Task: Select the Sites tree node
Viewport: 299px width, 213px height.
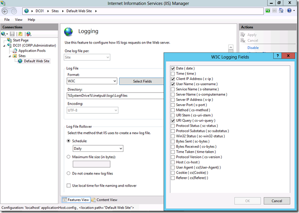Action: tap(22, 56)
